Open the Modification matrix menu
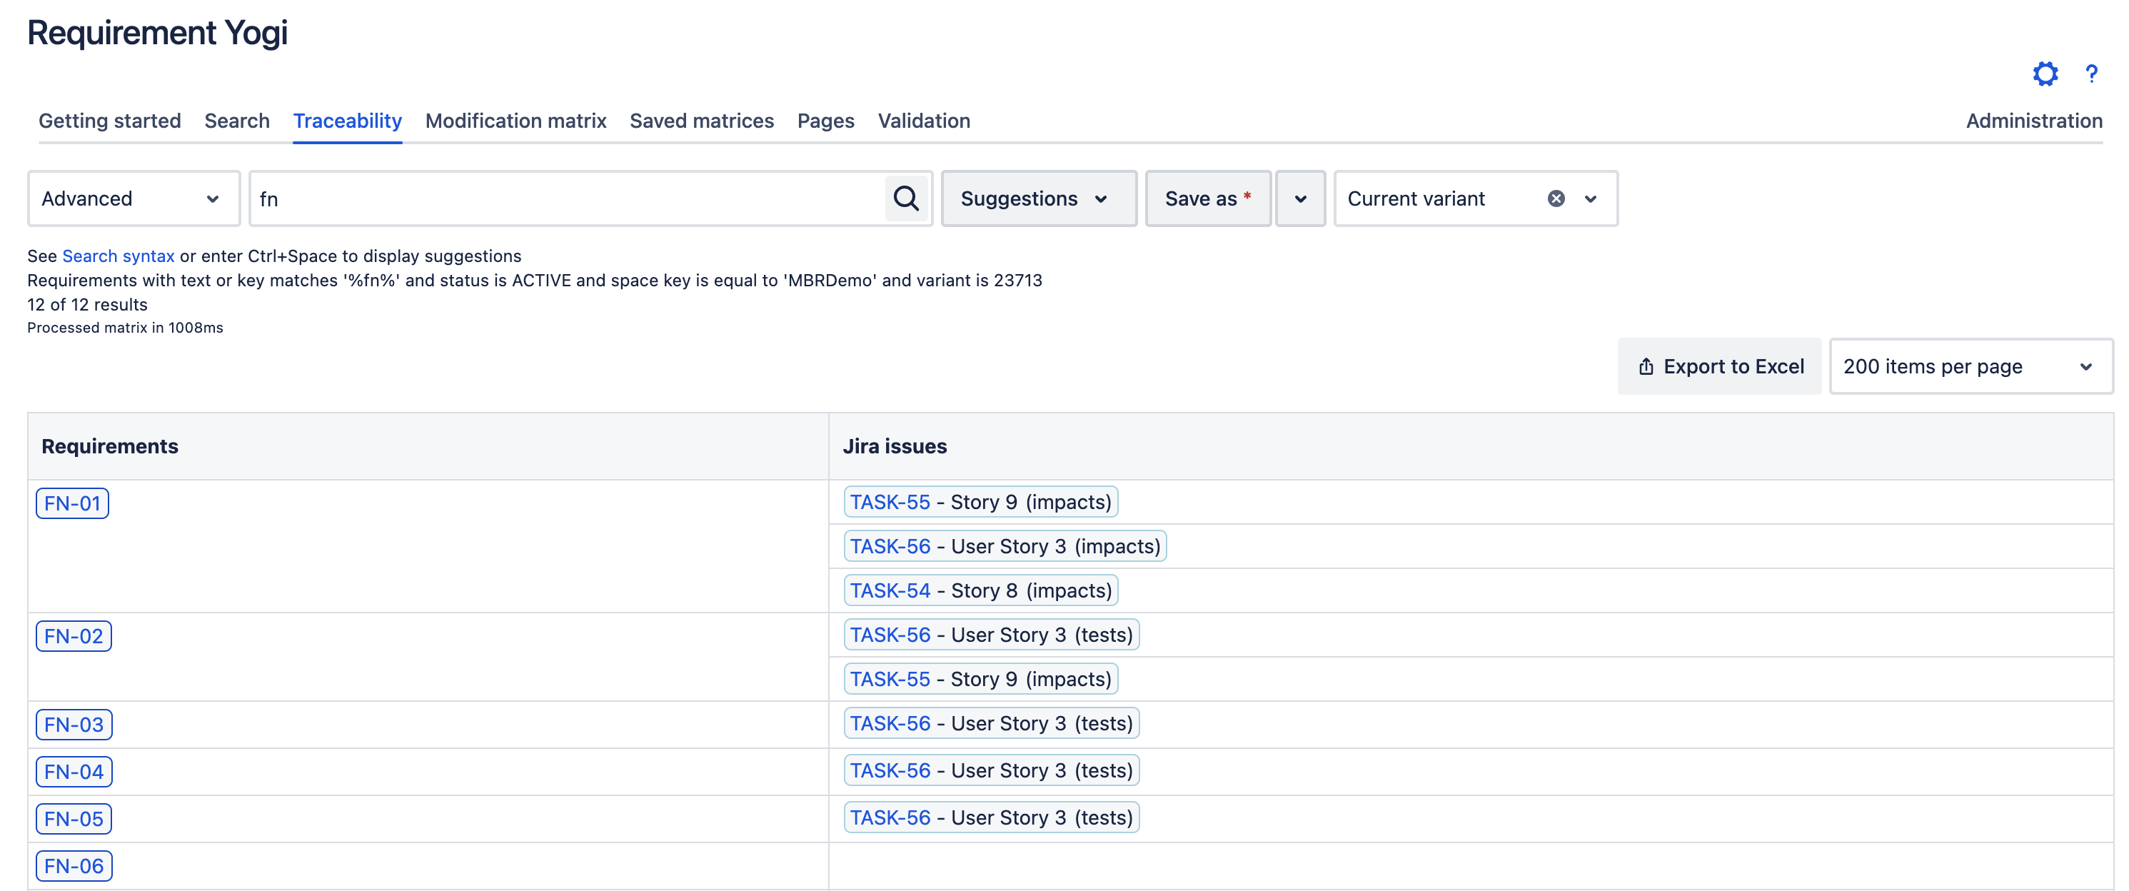 point(515,119)
